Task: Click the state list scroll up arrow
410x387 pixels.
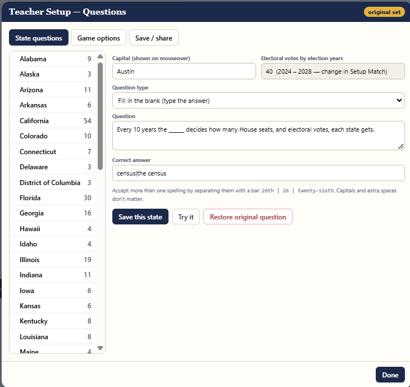Action: (100, 56)
